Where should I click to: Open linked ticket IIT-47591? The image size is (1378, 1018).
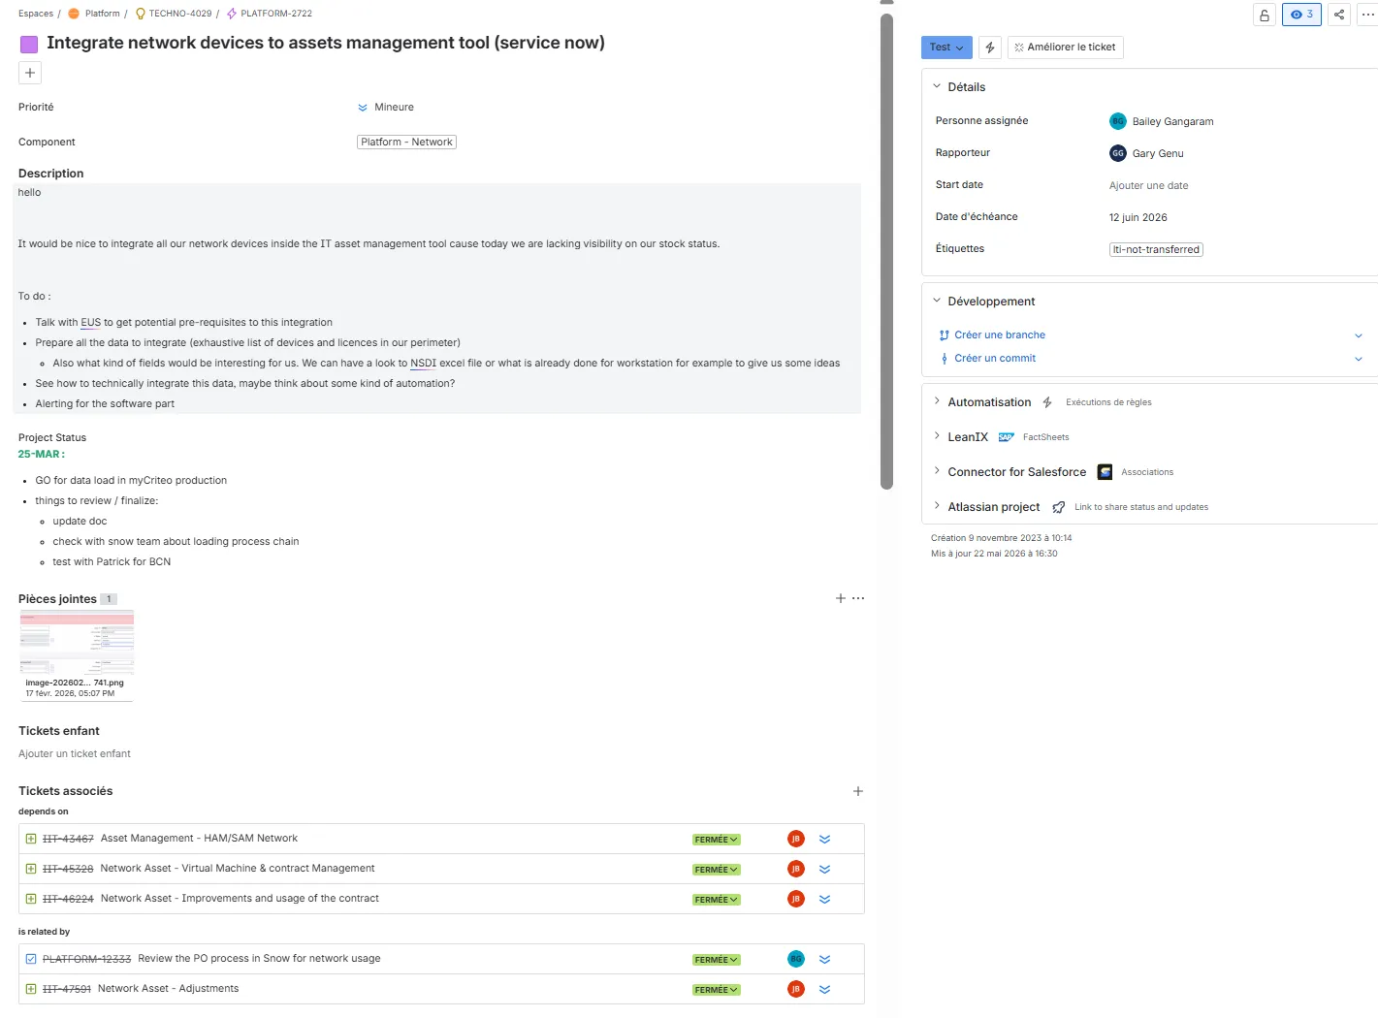[x=67, y=990]
